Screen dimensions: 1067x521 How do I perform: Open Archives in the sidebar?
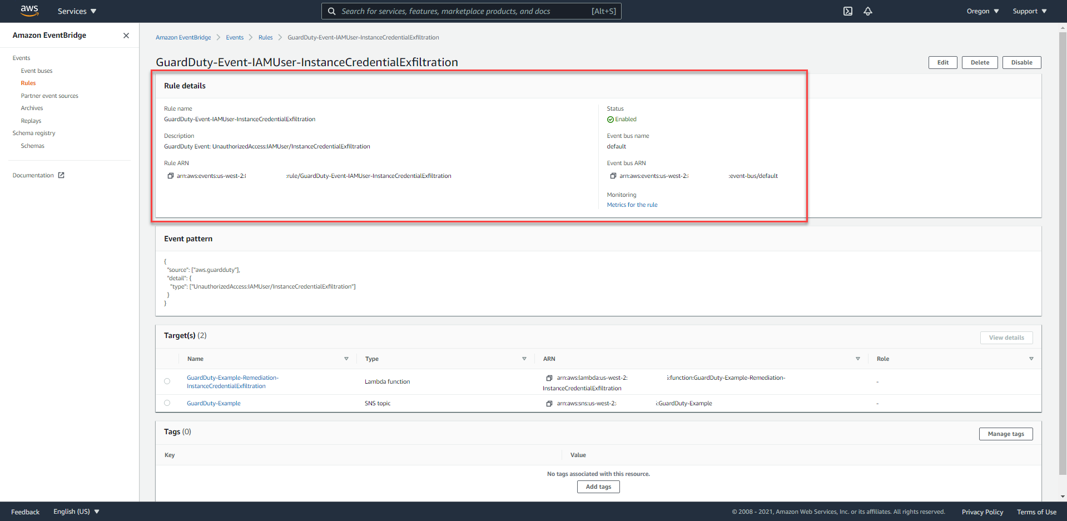point(32,108)
